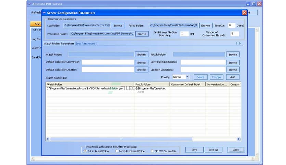Screen dimensions: 286x165
Task: Click the Change button
Action: coord(216,77)
